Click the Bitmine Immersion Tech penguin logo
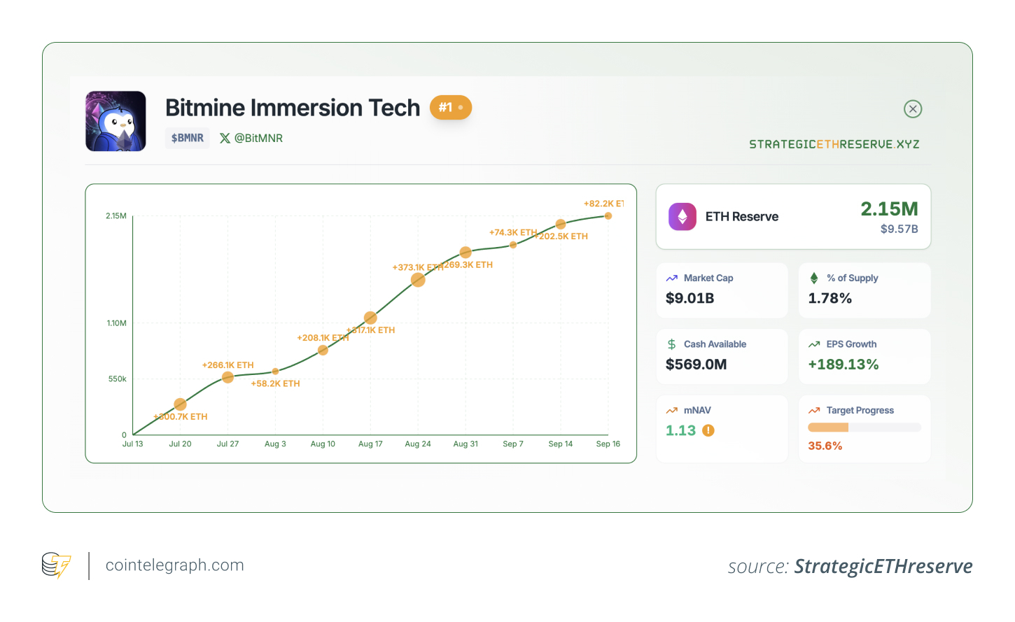This screenshot has width=1015, height=622. pos(115,121)
